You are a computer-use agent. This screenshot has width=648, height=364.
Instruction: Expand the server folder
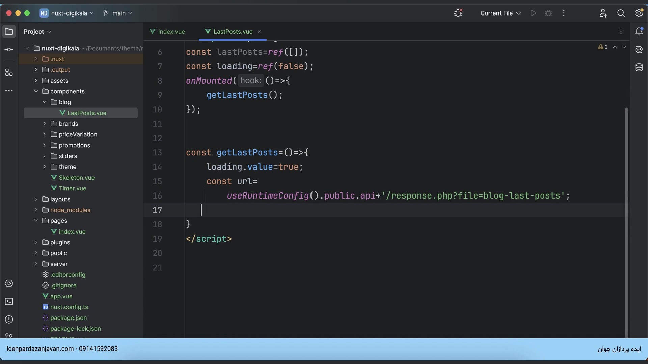tap(36, 264)
